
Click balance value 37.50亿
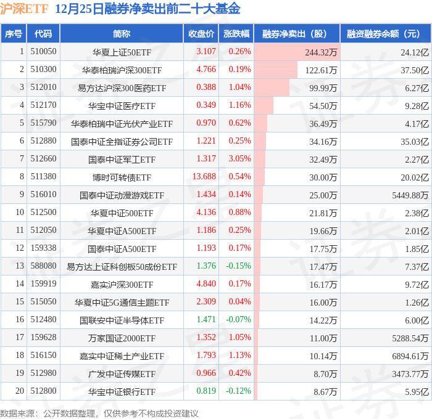point(415,70)
